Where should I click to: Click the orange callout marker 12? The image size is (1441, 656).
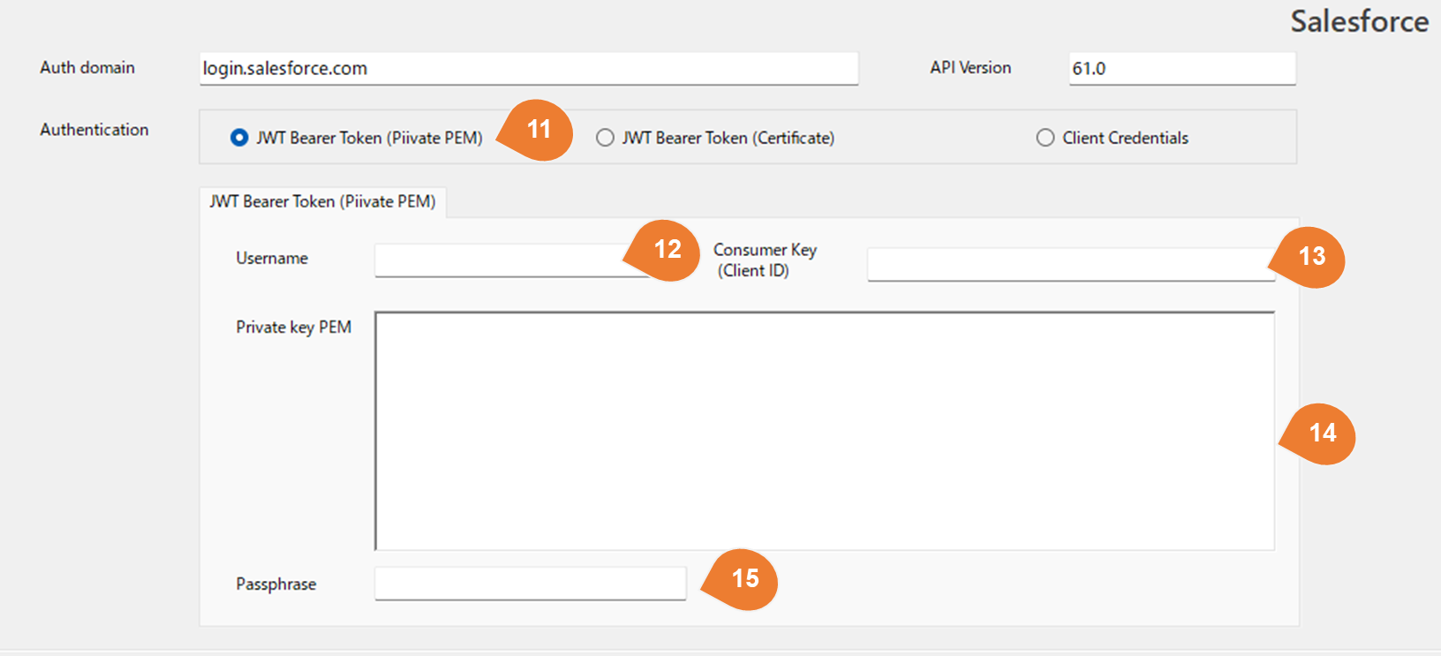666,251
